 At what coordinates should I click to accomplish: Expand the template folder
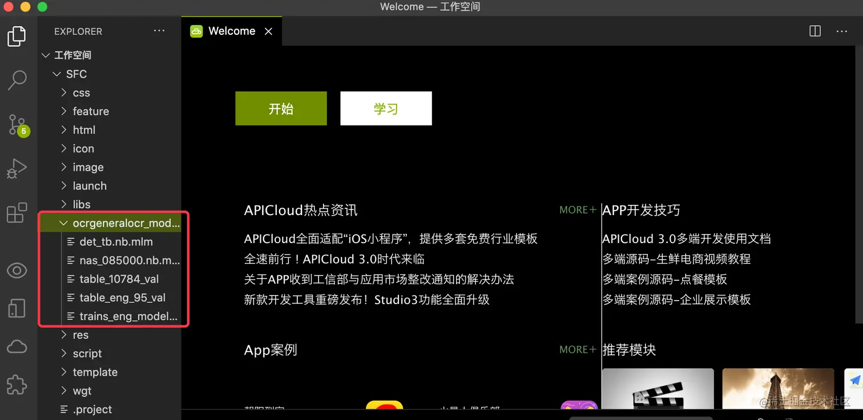point(110,372)
